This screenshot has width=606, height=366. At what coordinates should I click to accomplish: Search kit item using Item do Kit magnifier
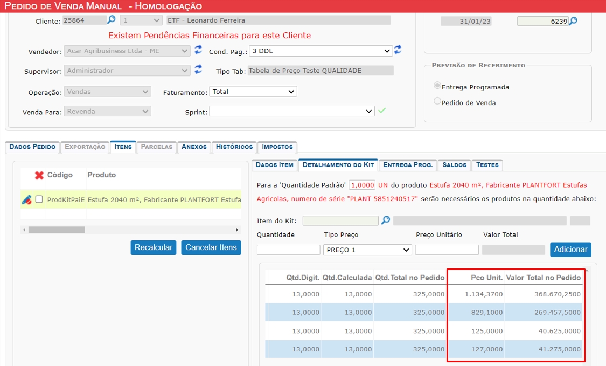pos(386,220)
